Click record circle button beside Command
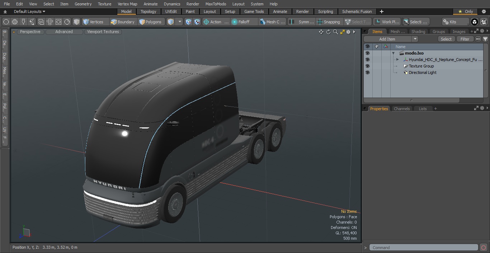 pyautogui.click(x=483, y=247)
